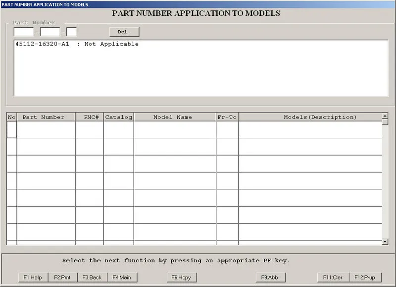Click the F6:Hcpy hard copy button
Image resolution: width=396 pixels, height=287 pixels.
181,278
